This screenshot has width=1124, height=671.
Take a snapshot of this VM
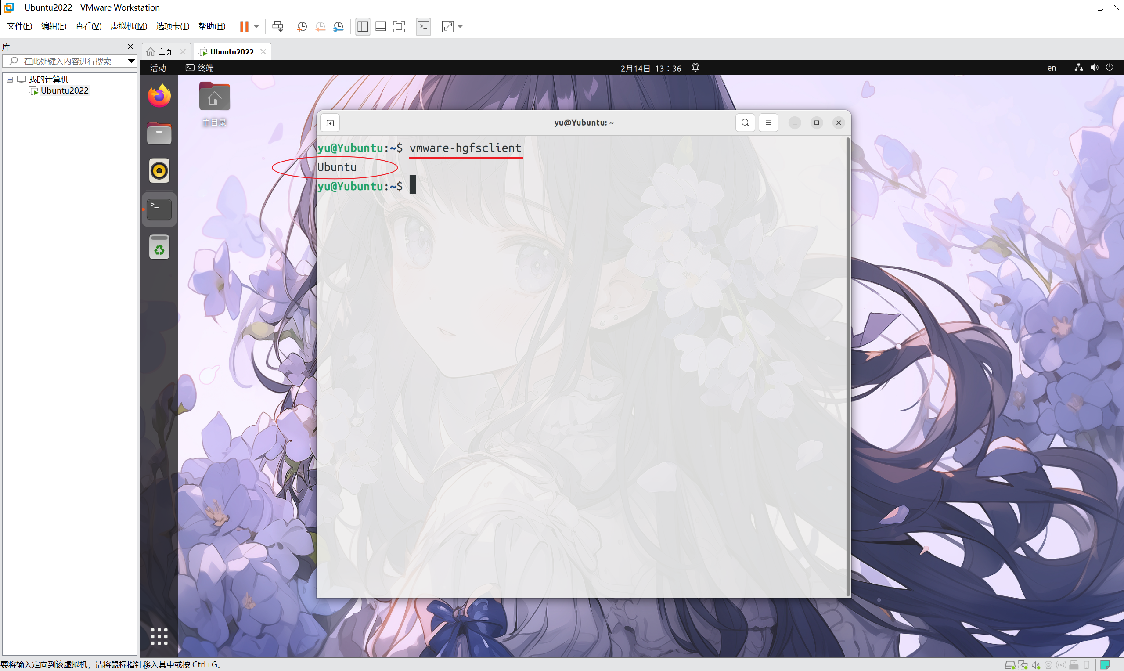(x=302, y=27)
